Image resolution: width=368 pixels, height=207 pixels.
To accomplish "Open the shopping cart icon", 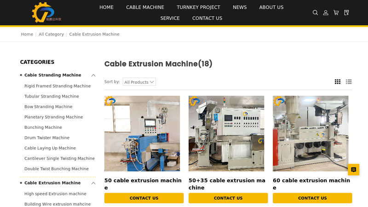I will click(x=336, y=13).
